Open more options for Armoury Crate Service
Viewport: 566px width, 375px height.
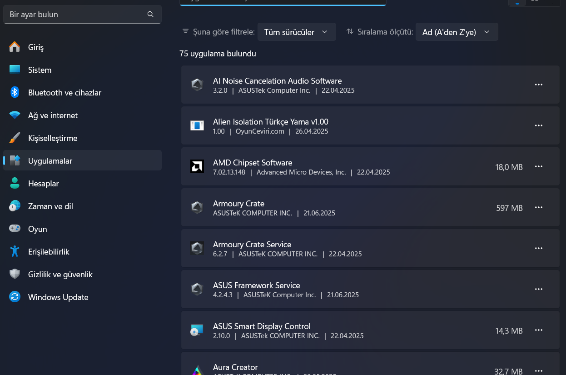tap(539, 248)
